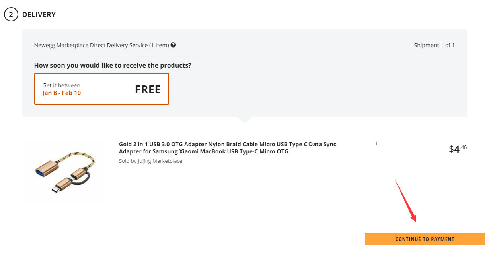Click the orange Jan 8 - Feb 10 date text
Viewport: 497px width, 257px height.
[x=62, y=93]
